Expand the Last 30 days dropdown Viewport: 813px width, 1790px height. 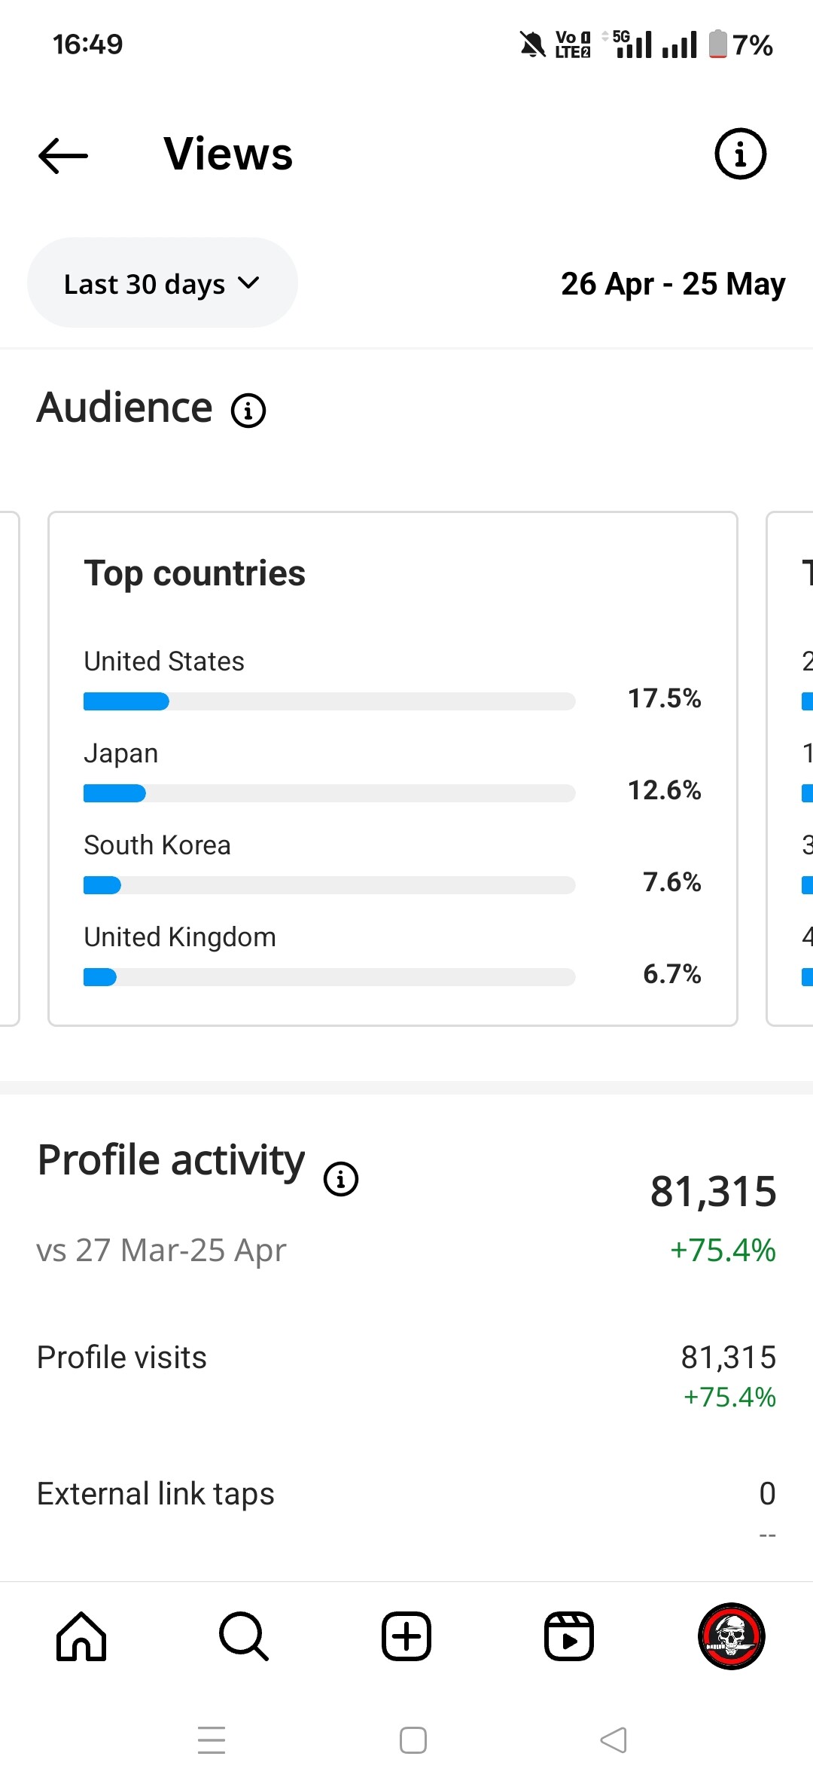(163, 283)
